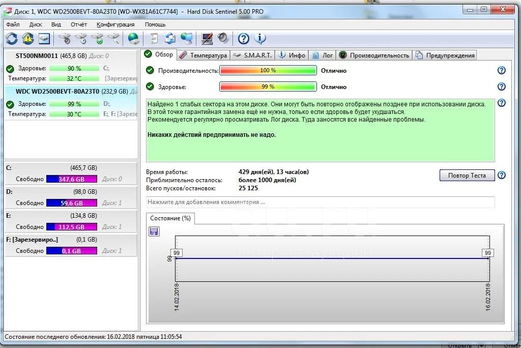Open the Инфо tab
This screenshot has height=348, width=521.
pos(292,55)
